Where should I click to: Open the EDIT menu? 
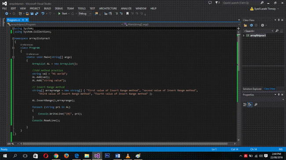pyautogui.click(x=13, y=8)
